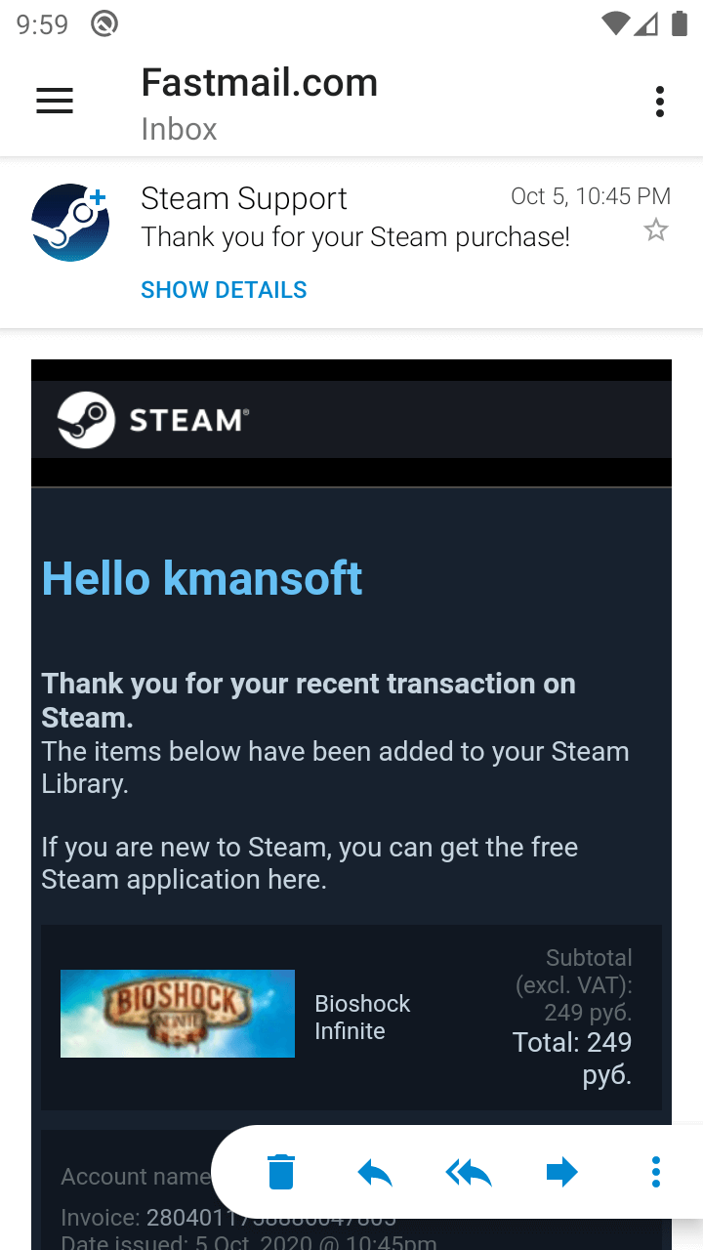This screenshot has height=1250, width=703.
Task: Select the Bioshock Infinite item name
Action: 362,1018
